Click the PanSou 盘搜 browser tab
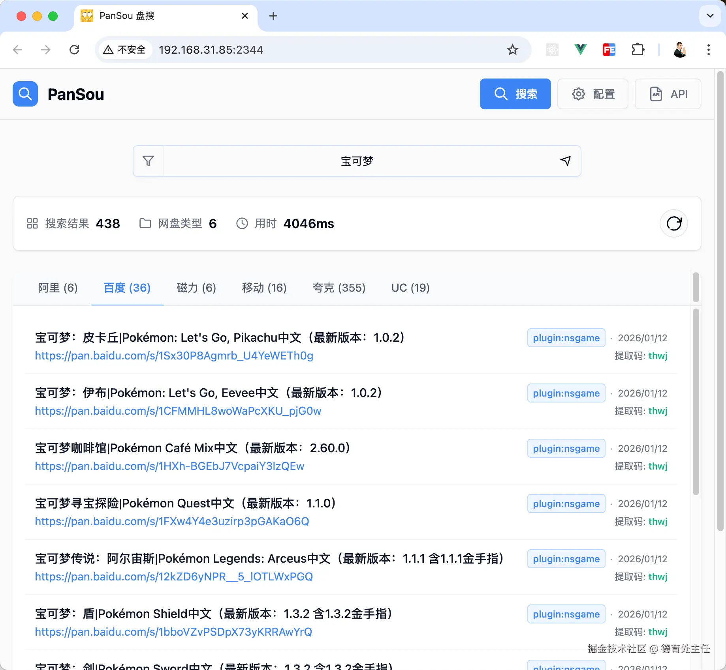 tap(166, 16)
